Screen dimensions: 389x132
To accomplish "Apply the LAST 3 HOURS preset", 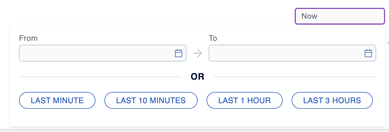I will (332, 100).
